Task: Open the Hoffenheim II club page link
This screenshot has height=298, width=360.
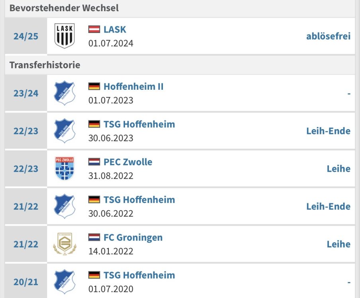Action: (x=133, y=87)
